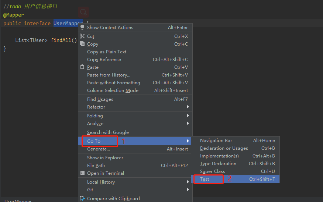The image size is (323, 202).
Task: Expand the Folding submenu arrow
Action: [x=188, y=116]
